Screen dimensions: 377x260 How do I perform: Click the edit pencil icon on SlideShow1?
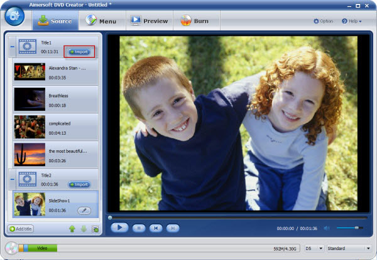[x=84, y=211]
